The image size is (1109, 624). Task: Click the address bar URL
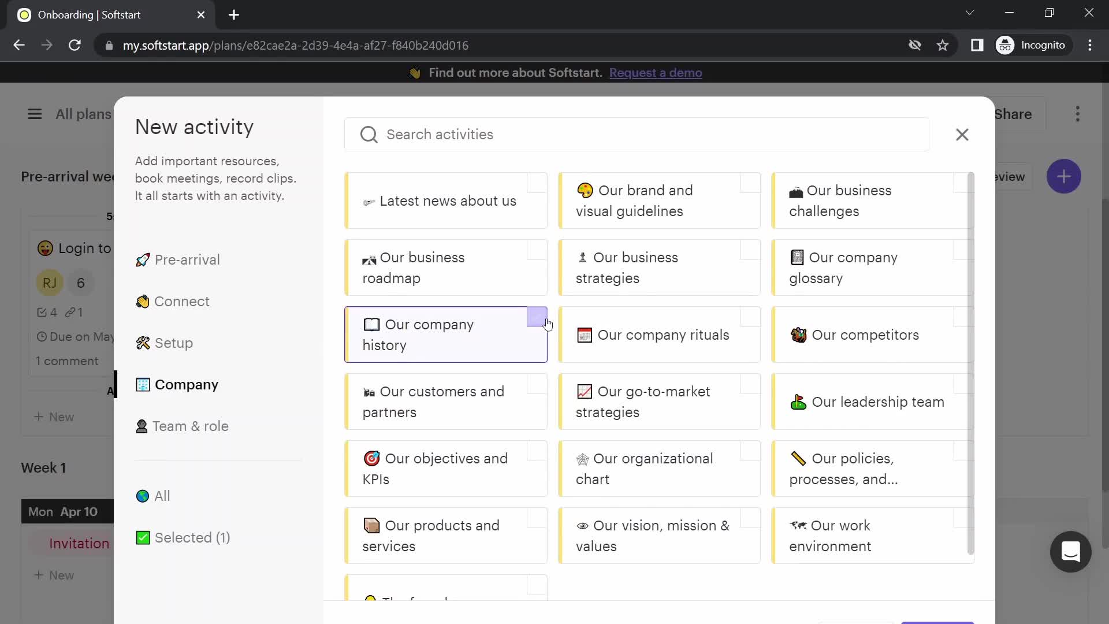click(x=295, y=46)
